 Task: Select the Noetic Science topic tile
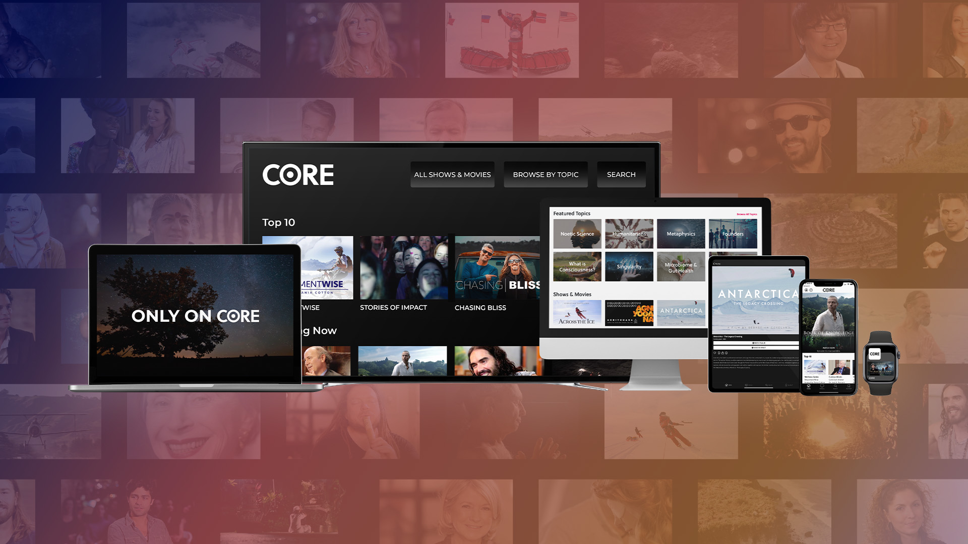(577, 234)
